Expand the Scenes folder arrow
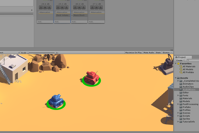199x133 pixels. tap(178, 113)
